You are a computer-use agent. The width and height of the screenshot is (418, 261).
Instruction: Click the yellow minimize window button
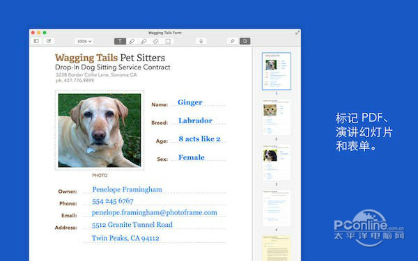pyautogui.click(x=38, y=33)
